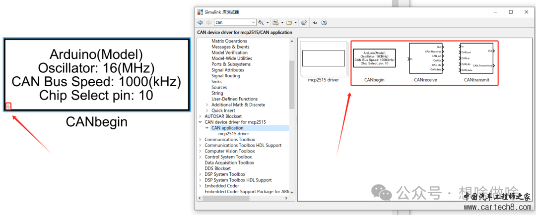Expand the Quick Insert node
Image resolution: width=536 pixels, height=215 pixels.
207,110
